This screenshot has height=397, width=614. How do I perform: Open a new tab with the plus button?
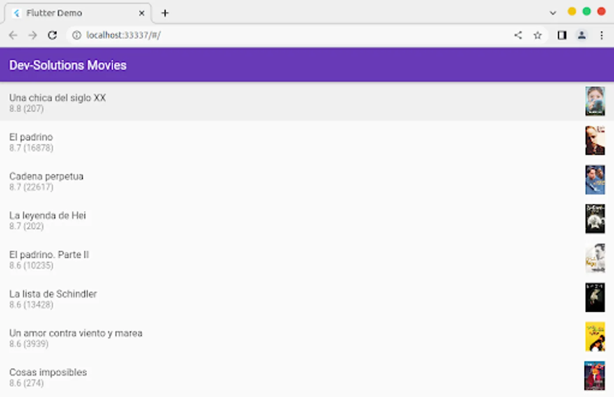coord(165,13)
